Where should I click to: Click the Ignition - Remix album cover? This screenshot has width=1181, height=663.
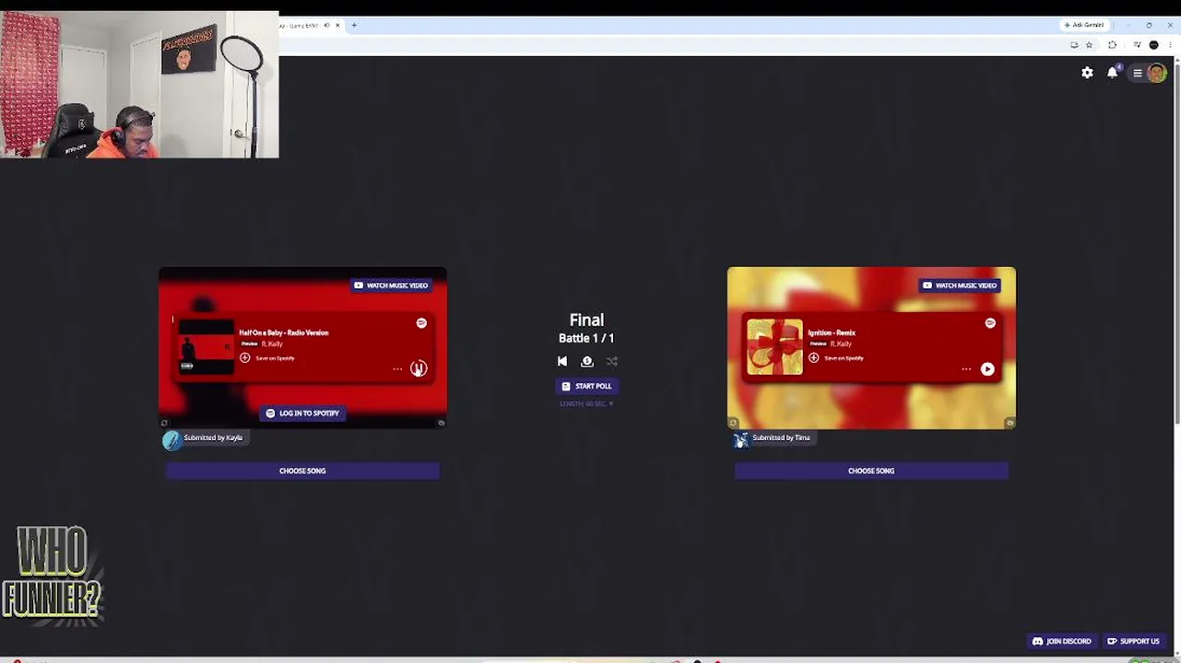tap(774, 346)
